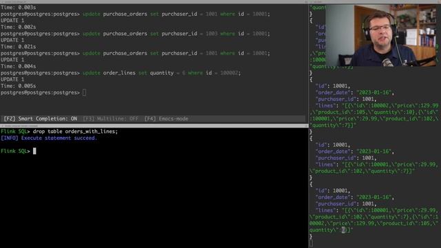The width and height of the screenshot is (441, 248).
Task: Click the empty postgres prompt cursor
Action: coord(84,92)
